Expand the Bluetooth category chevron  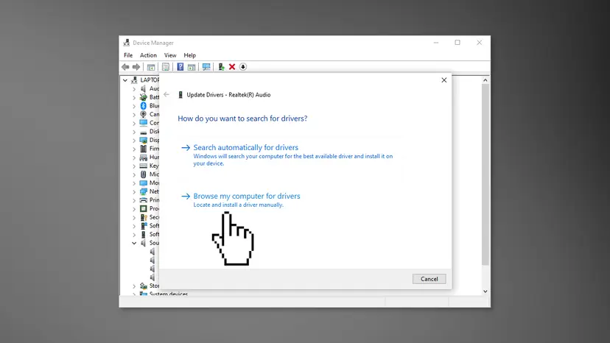pyautogui.click(x=134, y=106)
